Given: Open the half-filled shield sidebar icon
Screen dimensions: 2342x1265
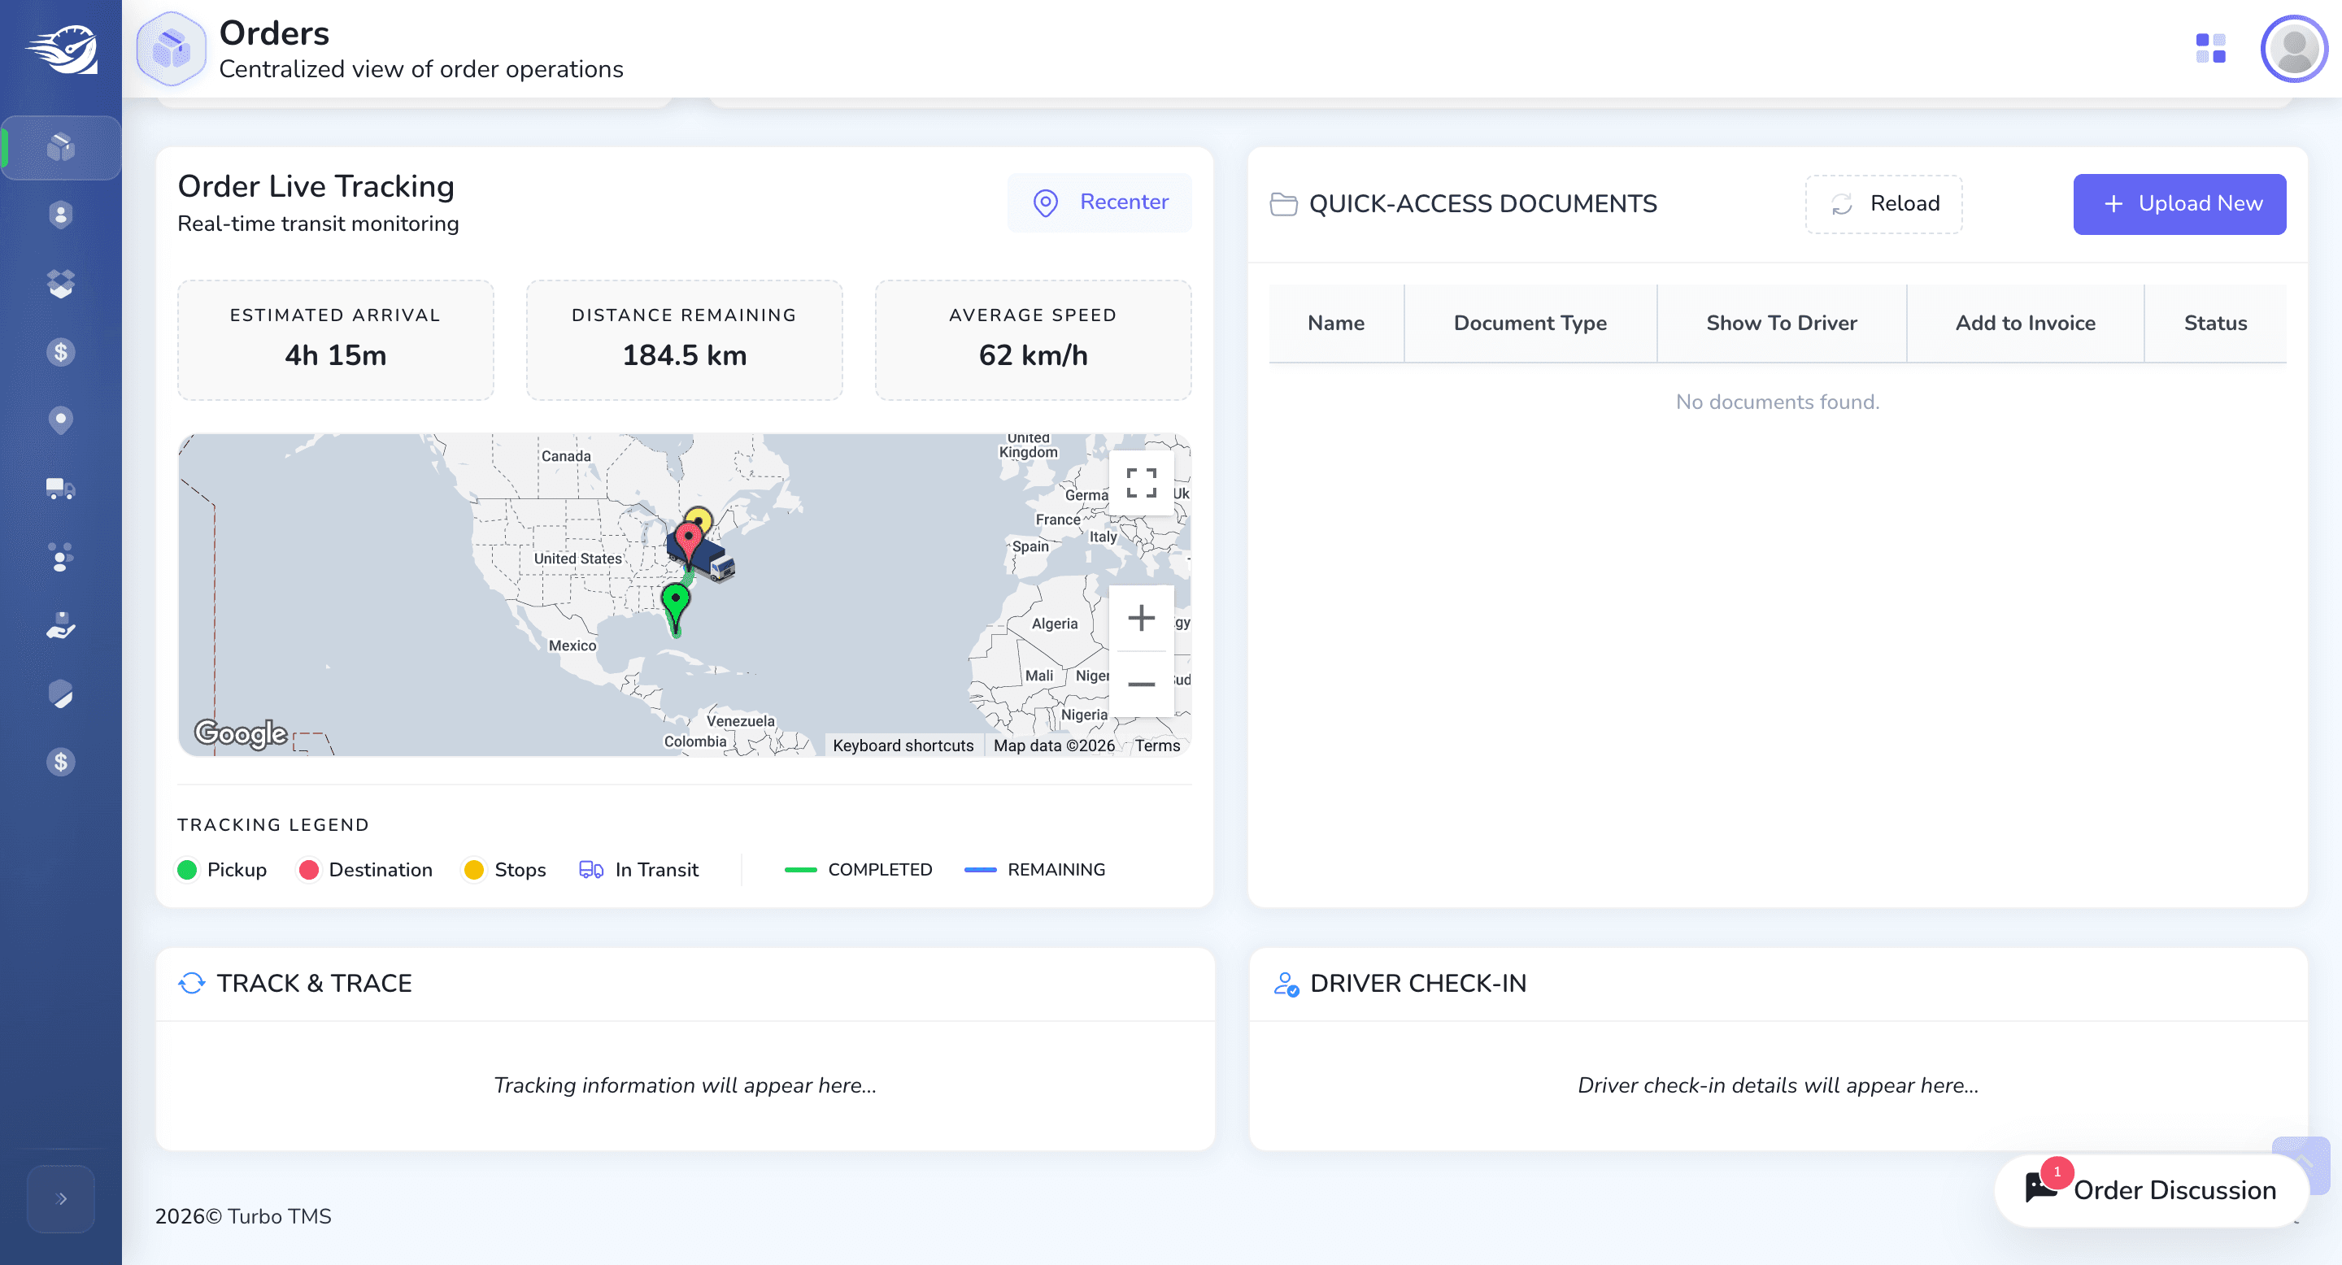Looking at the screenshot, I should pyautogui.click(x=60, y=693).
